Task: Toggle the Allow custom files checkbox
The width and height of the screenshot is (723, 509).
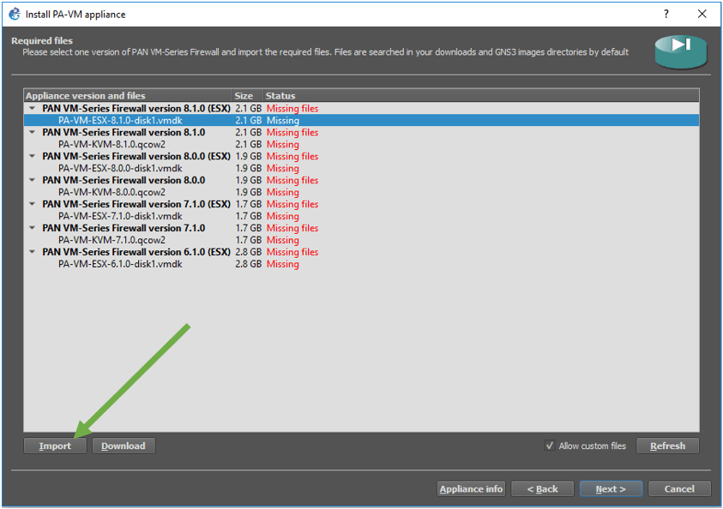Action: [549, 446]
